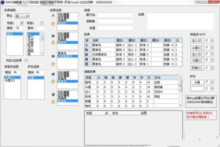
Task: Adjust the spinner showing 7 beside 护石 斗魂
Action: pyautogui.click(x=212, y=82)
